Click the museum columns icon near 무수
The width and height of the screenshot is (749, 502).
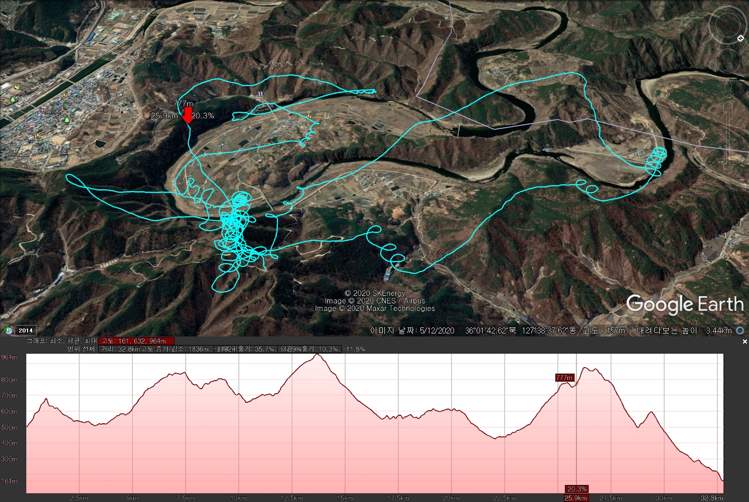[x=44, y=109]
